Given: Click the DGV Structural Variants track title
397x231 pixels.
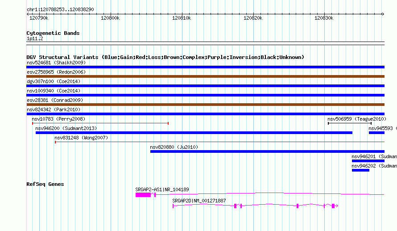Looking at the screenshot, I should coord(165,57).
